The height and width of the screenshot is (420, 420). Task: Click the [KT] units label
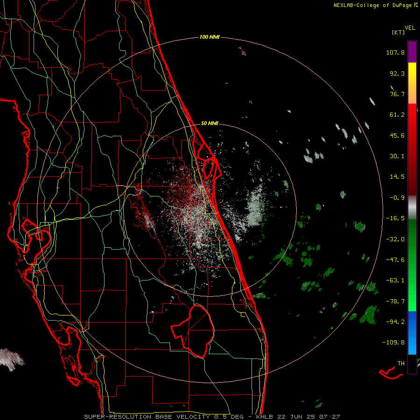(x=398, y=32)
